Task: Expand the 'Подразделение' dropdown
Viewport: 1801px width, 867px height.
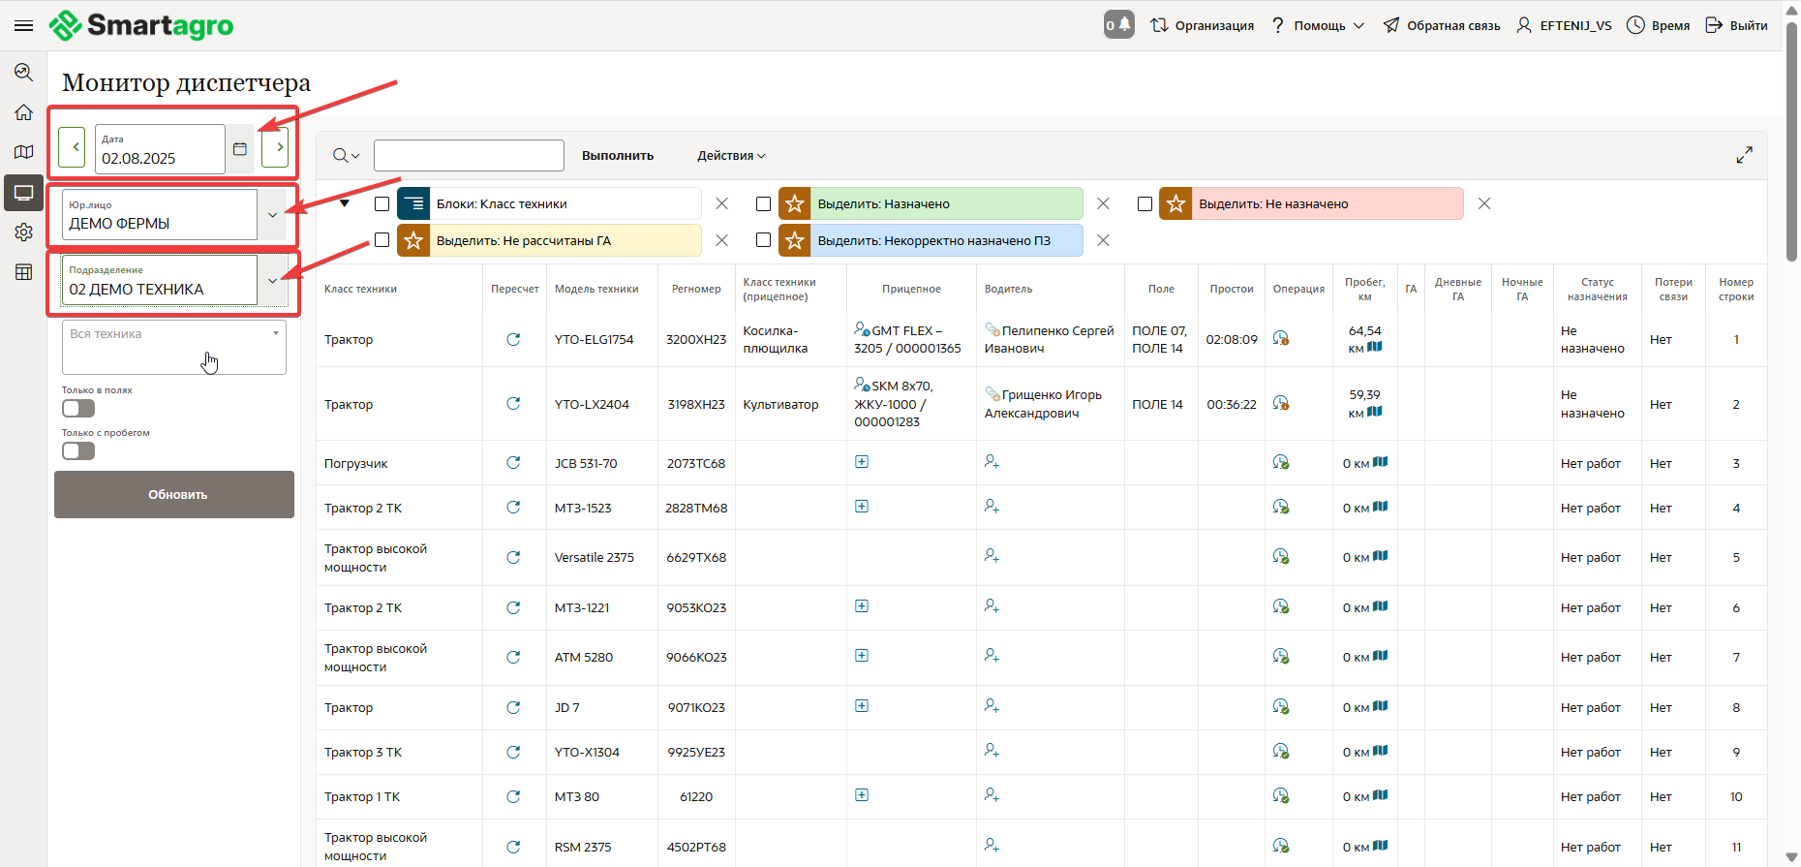Action: (272, 281)
